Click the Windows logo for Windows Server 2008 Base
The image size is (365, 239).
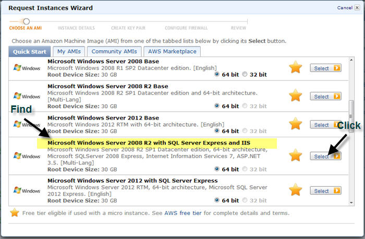27,68
